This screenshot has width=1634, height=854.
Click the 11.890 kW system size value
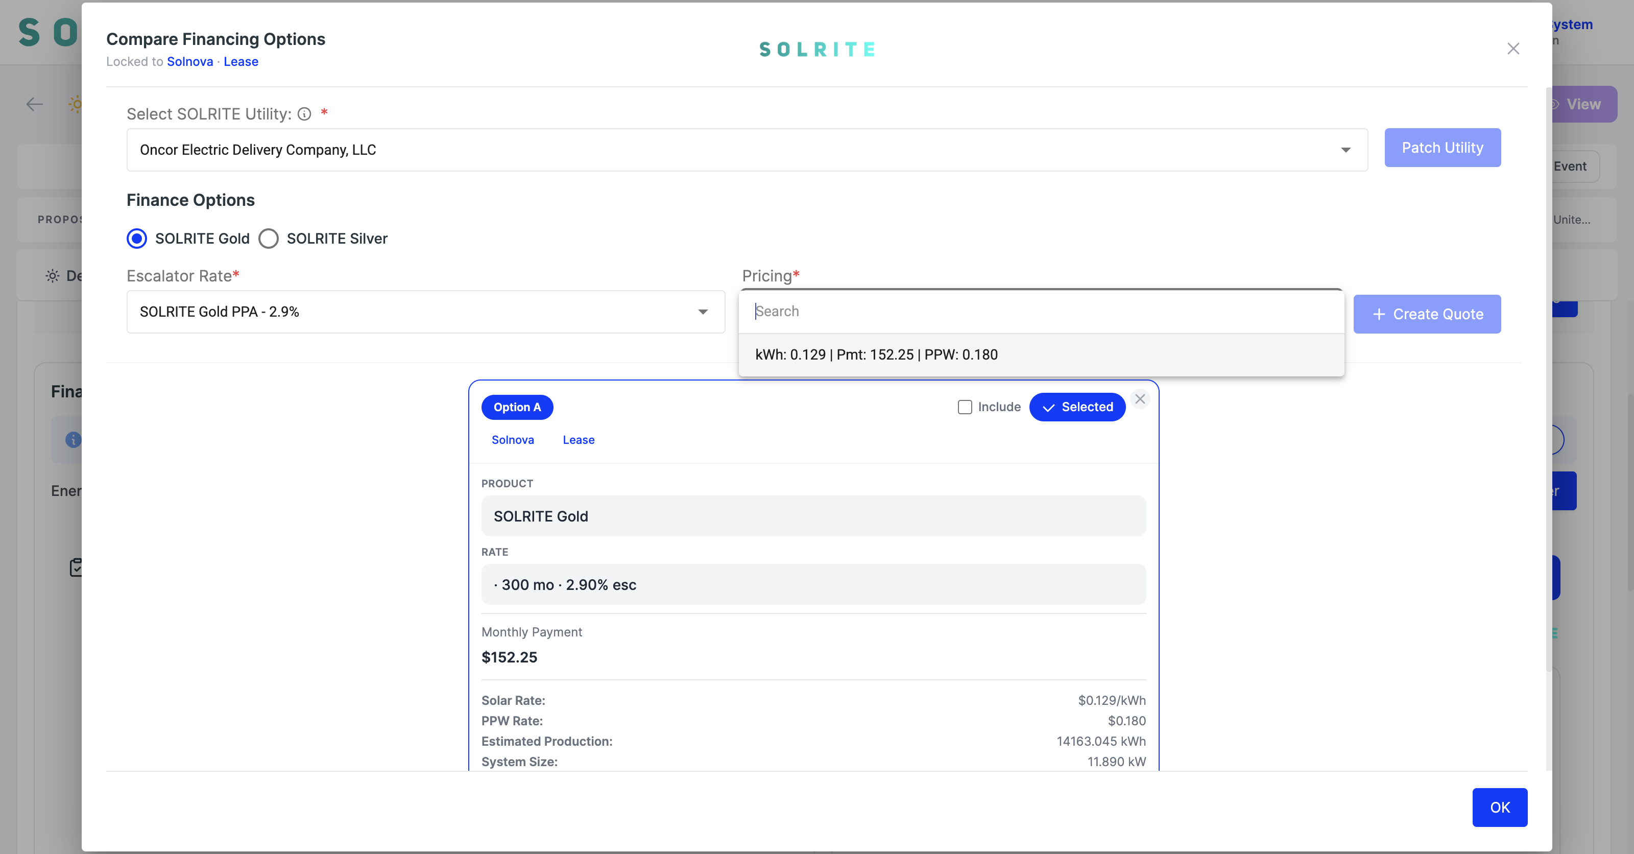(1116, 762)
